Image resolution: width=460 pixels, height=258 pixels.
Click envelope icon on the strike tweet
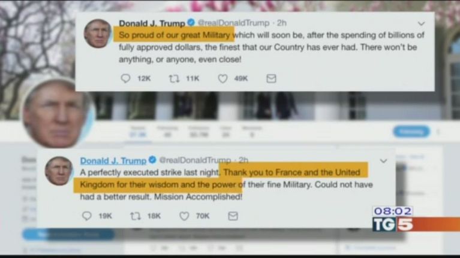pyautogui.click(x=233, y=216)
